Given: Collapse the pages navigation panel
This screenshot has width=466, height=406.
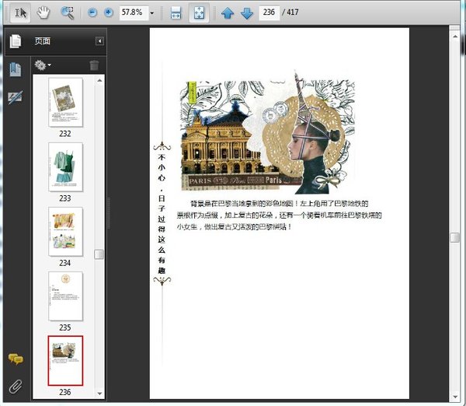Looking at the screenshot, I should (99, 41).
